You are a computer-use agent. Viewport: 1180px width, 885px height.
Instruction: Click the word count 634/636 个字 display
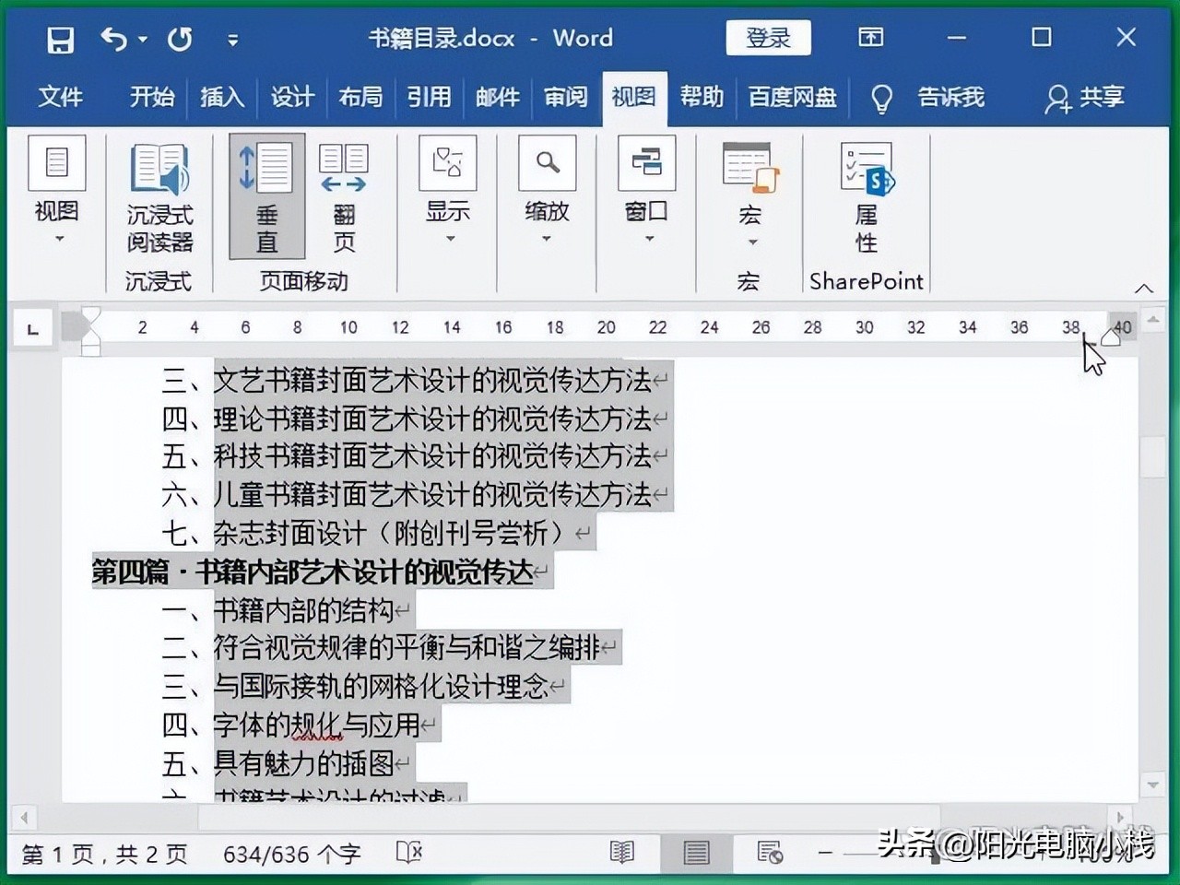(292, 853)
